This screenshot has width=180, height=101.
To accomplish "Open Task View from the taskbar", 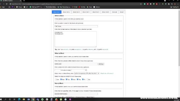I will (14, 99).
